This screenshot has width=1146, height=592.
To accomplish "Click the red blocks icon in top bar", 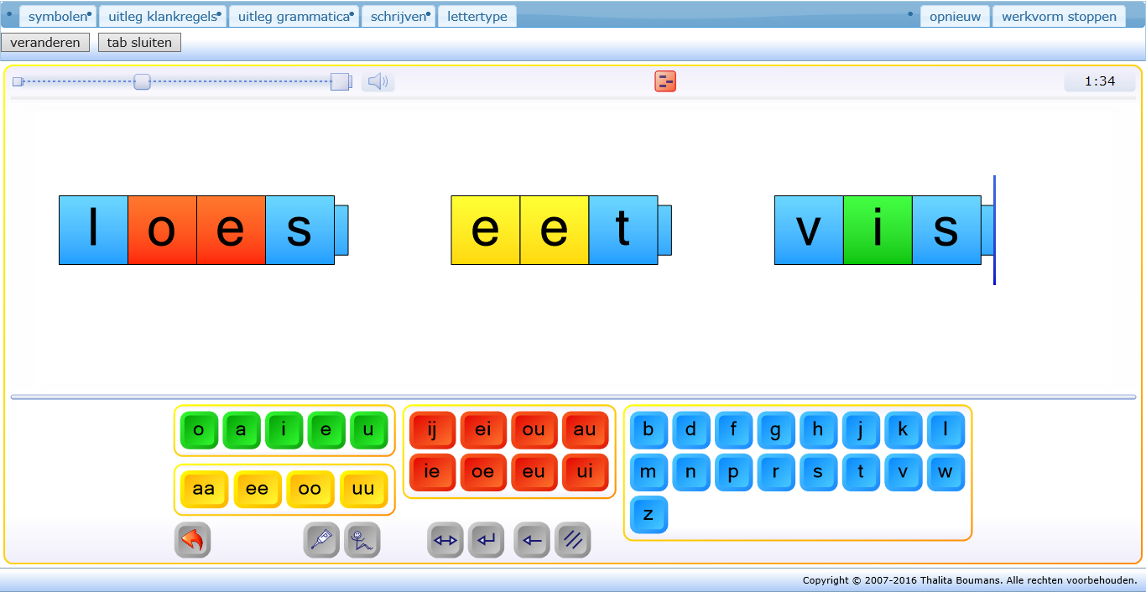I will click(x=665, y=81).
